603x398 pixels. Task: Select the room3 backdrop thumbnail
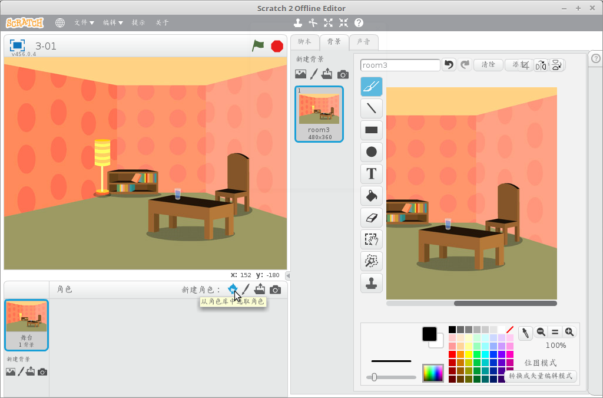click(319, 114)
